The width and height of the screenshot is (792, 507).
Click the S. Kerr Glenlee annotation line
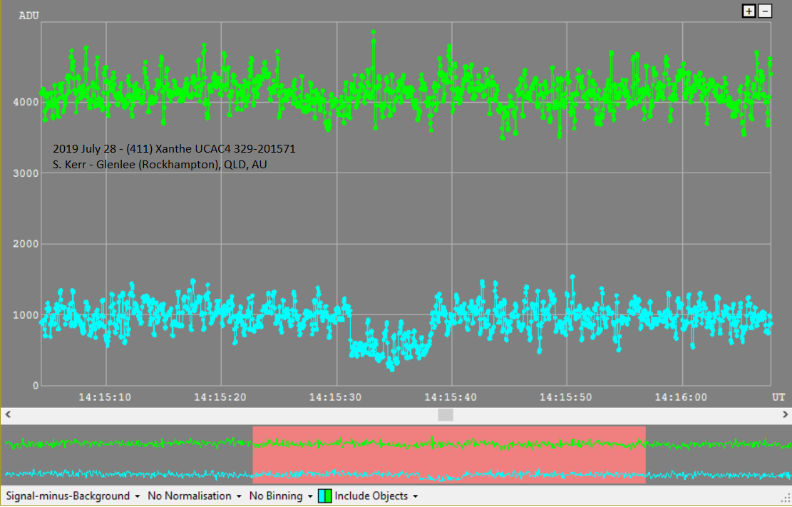(x=160, y=165)
